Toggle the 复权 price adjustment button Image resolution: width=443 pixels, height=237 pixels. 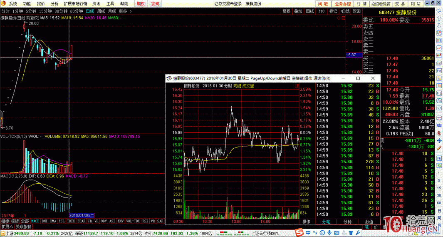[287, 11]
